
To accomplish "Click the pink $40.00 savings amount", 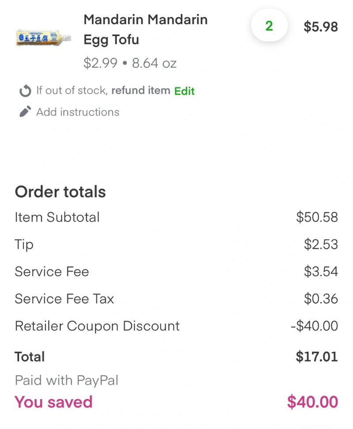I will [312, 402].
